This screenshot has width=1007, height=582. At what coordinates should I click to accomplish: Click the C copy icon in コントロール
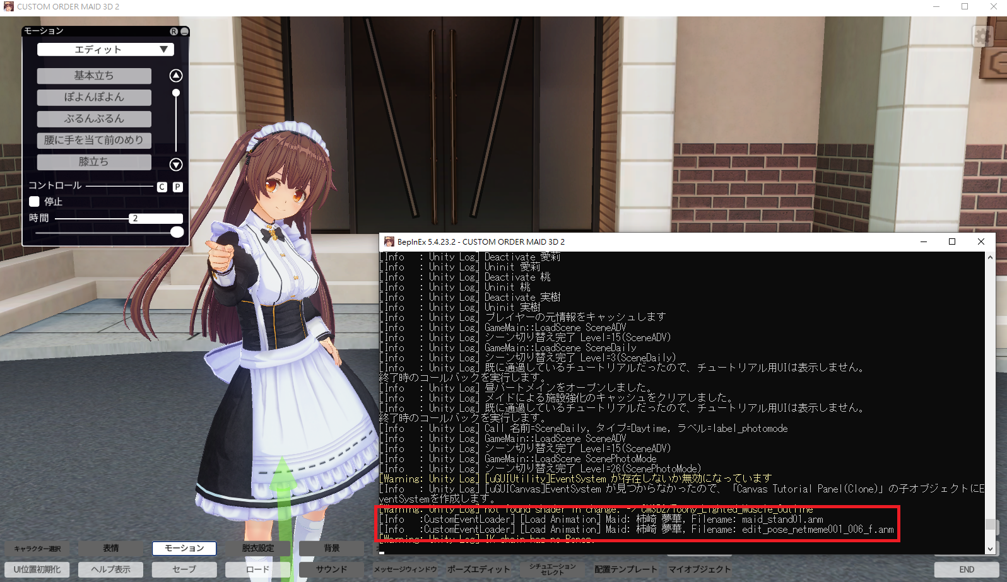coord(162,187)
